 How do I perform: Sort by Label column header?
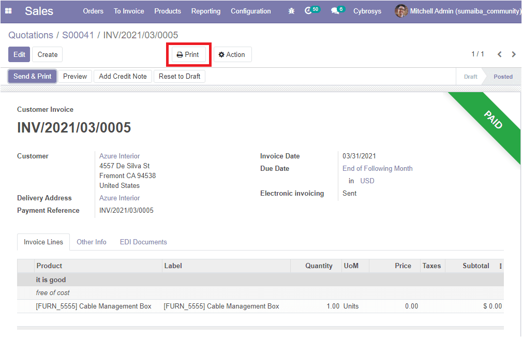[x=227, y=266]
